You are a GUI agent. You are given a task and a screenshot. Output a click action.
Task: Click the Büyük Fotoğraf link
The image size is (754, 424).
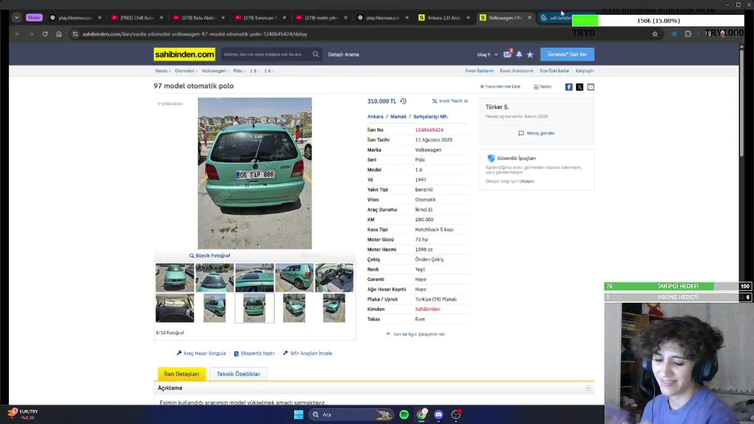pyautogui.click(x=210, y=256)
